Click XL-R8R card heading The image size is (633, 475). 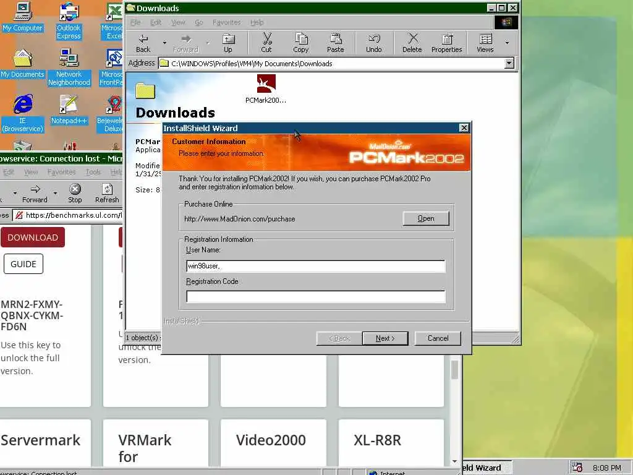coord(378,440)
